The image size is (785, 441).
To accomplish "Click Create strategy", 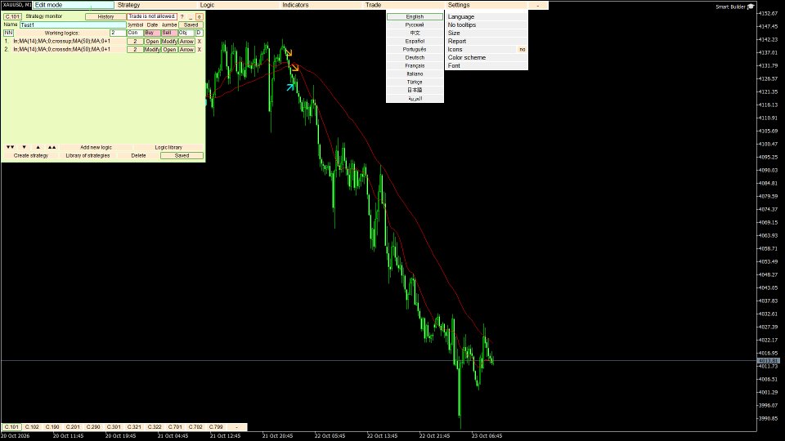I will 31,155.
